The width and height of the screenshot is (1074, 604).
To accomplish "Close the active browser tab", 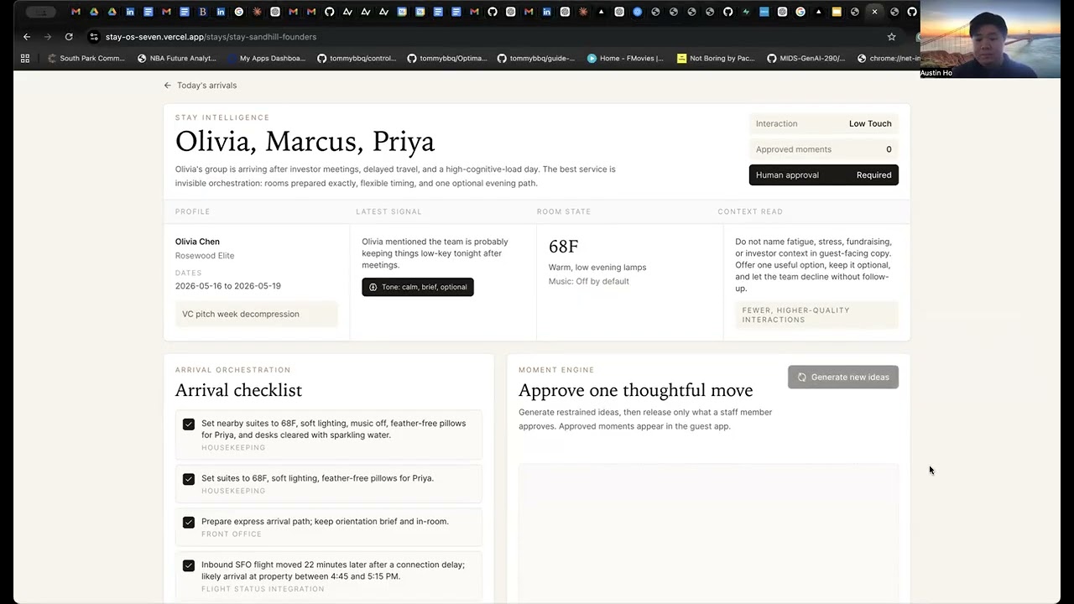I will click(874, 12).
